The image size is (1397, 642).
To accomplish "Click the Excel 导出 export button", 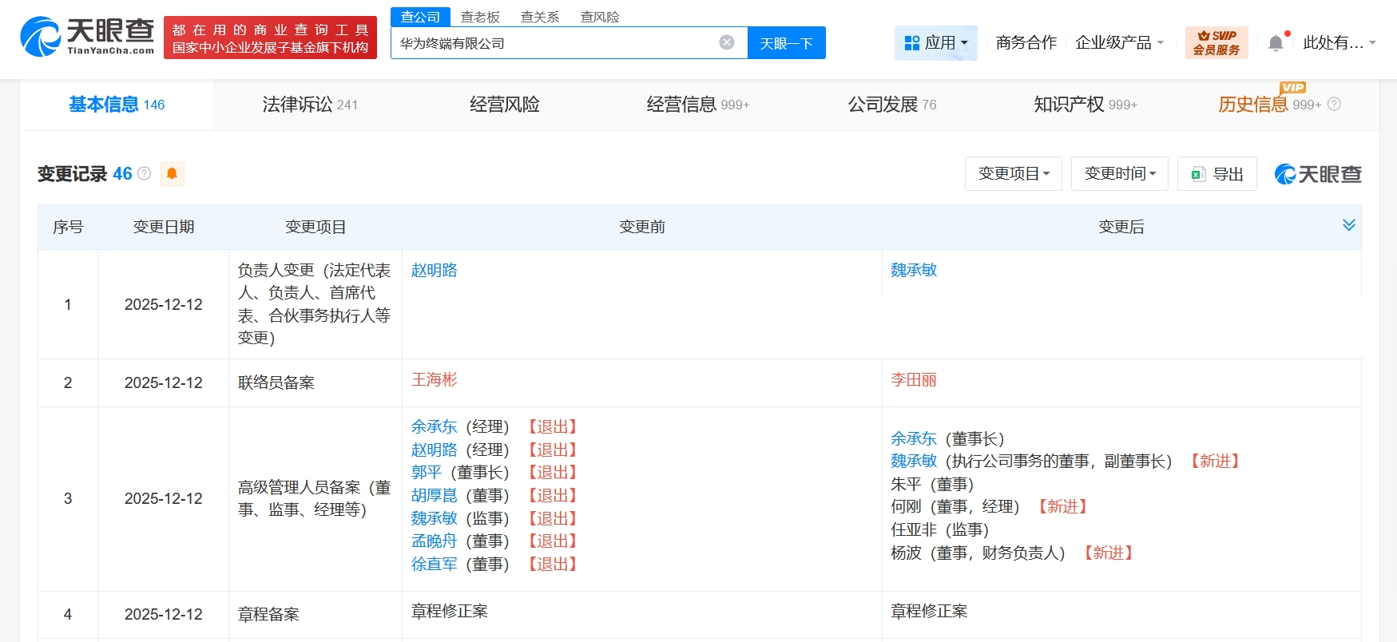I will 1216,174.
